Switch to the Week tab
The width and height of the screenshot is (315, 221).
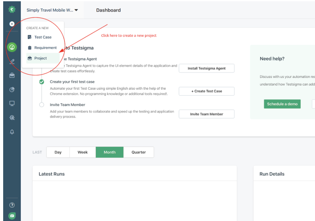tap(83, 152)
